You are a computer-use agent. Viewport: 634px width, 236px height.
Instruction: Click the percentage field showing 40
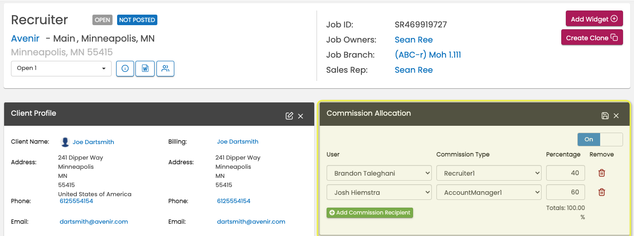click(x=565, y=173)
